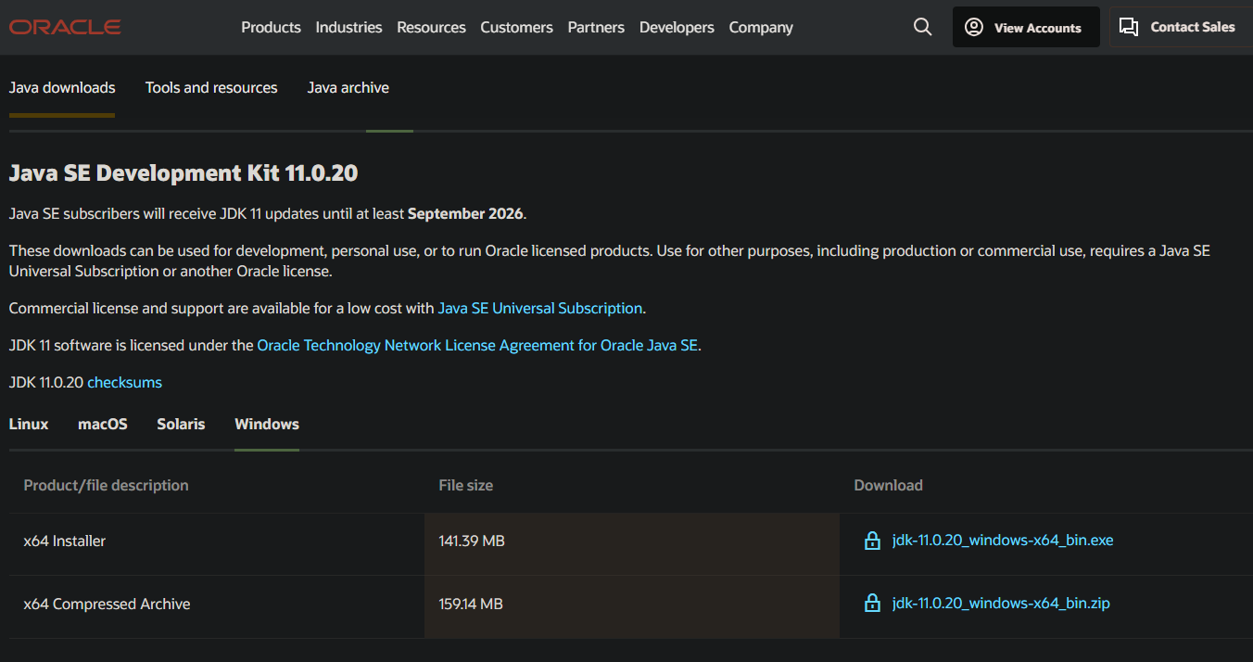Click the '159.14 MB' file size

471,604
